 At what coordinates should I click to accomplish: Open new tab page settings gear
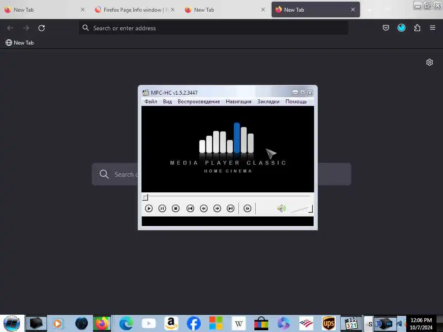coord(430,62)
